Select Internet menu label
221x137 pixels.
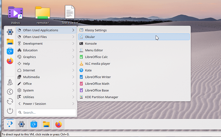click(29, 70)
